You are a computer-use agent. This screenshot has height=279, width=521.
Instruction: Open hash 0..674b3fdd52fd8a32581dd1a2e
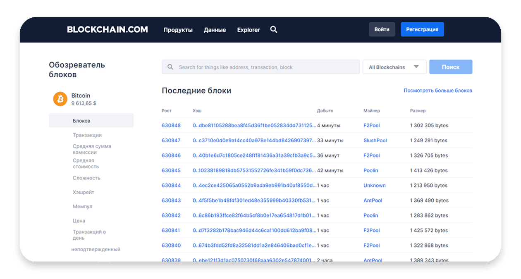[254, 246]
